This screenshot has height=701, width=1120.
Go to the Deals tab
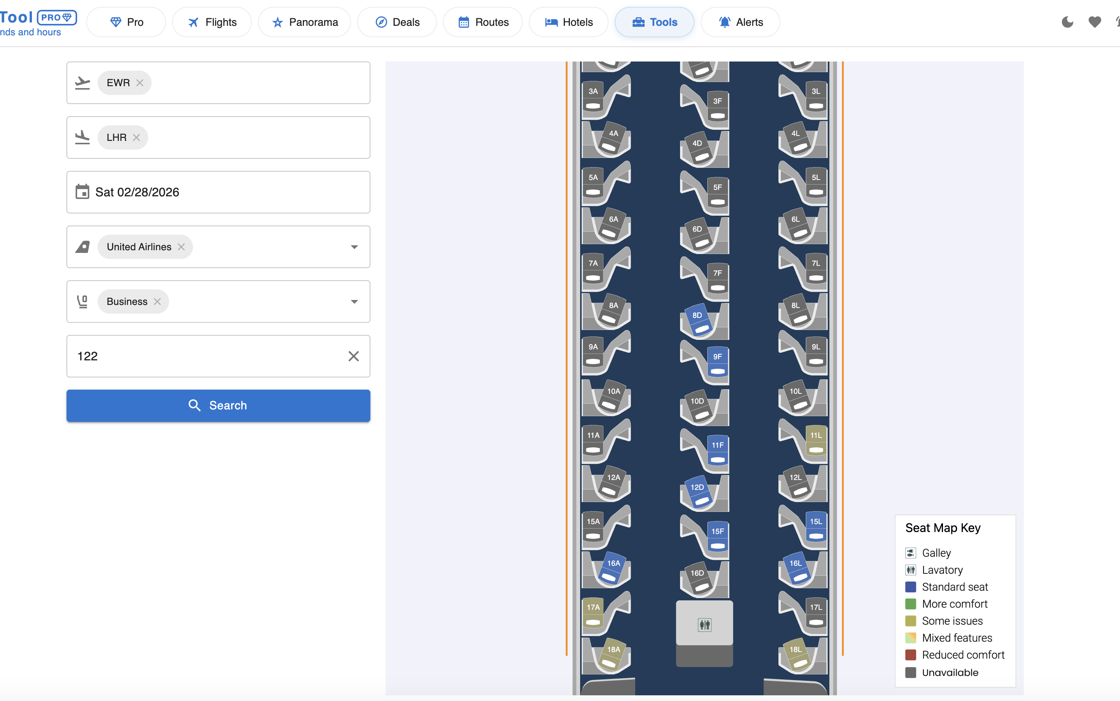(397, 22)
